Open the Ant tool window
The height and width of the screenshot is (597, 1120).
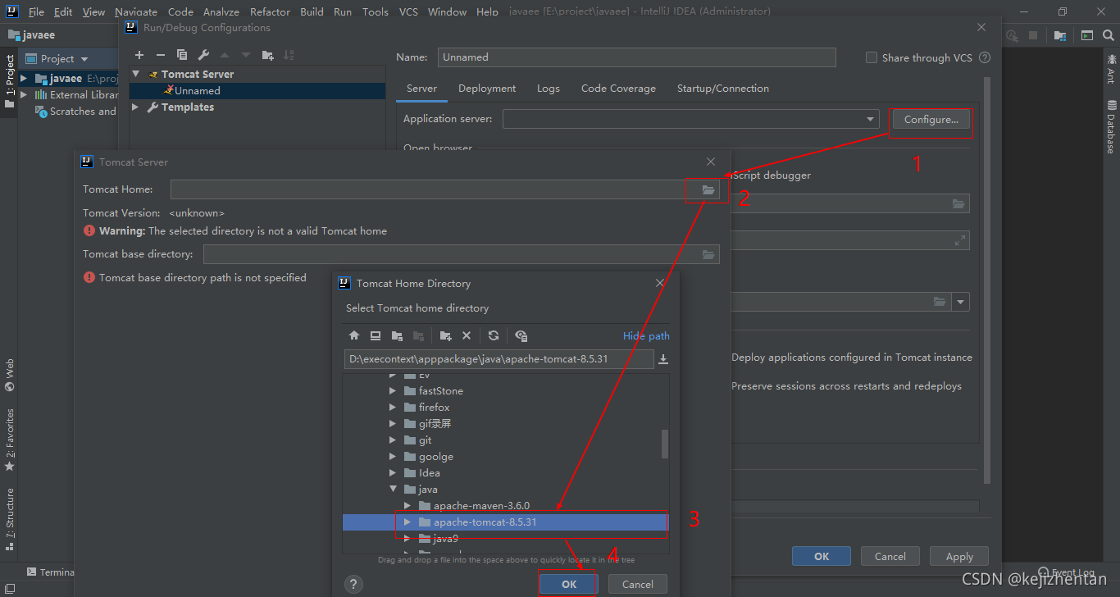pyautogui.click(x=1111, y=69)
